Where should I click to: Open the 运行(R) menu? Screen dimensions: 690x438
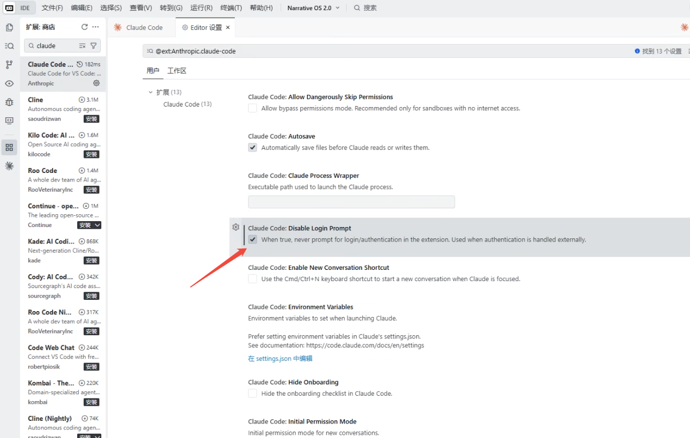click(202, 8)
